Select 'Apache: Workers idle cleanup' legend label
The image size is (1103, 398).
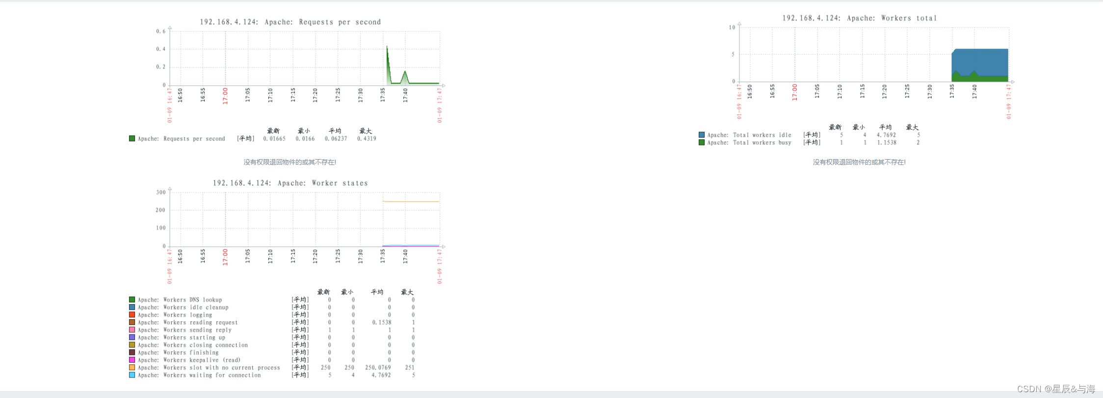coord(183,307)
